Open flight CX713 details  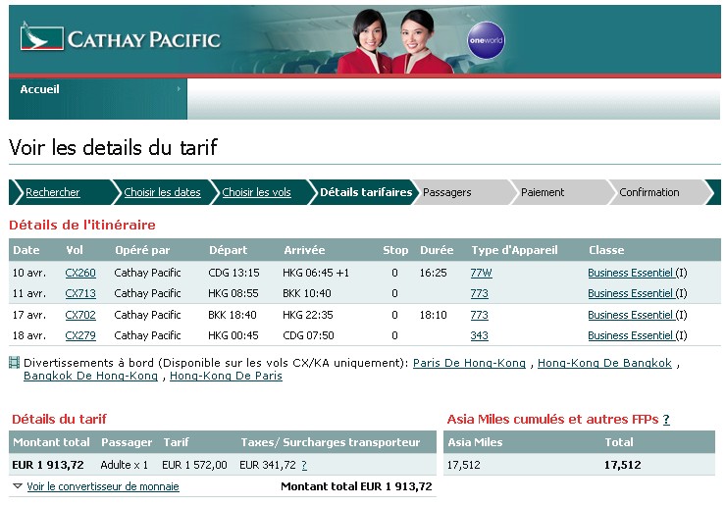pos(80,293)
